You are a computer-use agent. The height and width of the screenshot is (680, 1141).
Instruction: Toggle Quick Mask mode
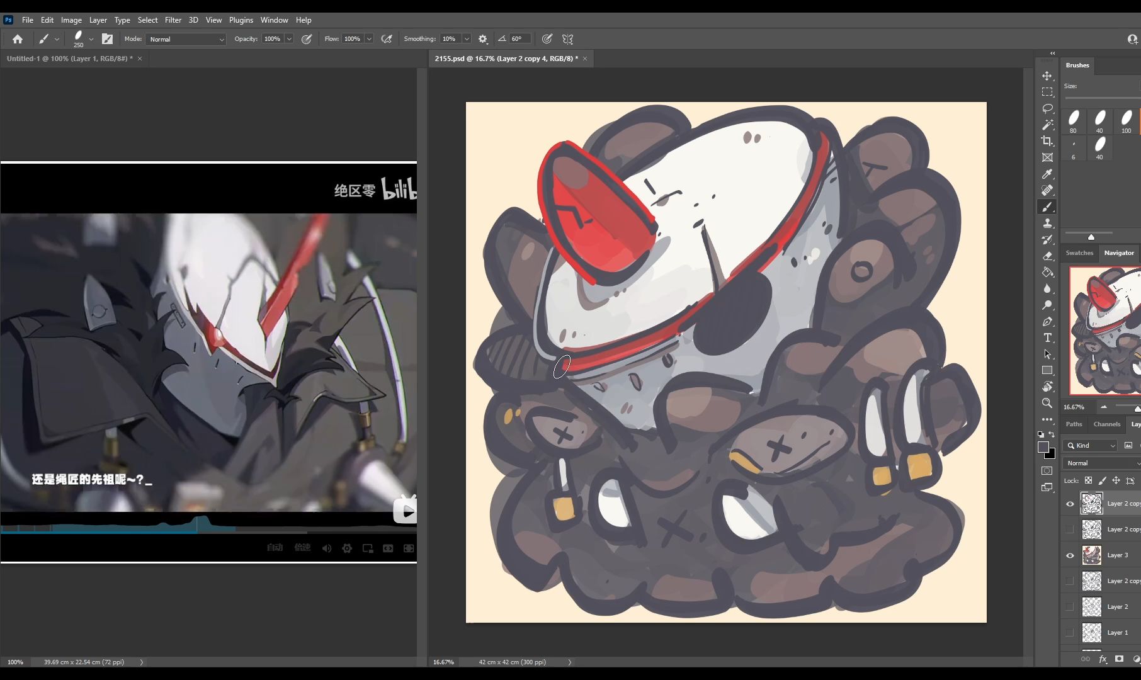point(1047,471)
